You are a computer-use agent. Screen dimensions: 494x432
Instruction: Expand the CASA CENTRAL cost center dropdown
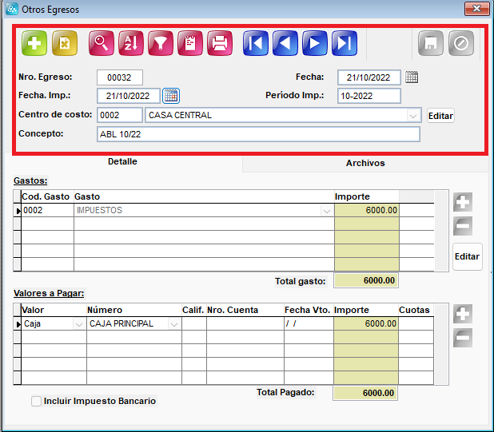(x=413, y=116)
